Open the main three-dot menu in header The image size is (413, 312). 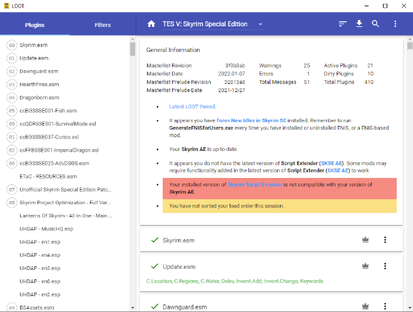[x=395, y=24]
